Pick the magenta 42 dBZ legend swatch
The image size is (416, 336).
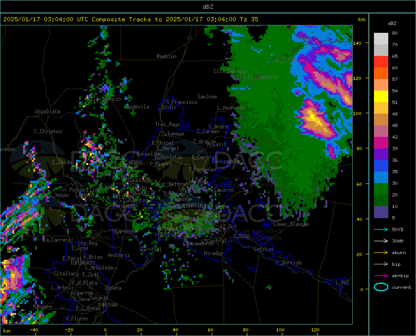(381, 143)
